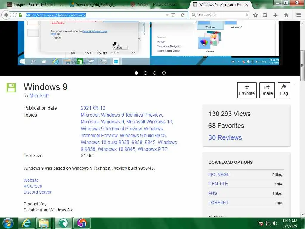Open topic Windows 9 build 9845
This screenshot has height=229, width=305.
[x=143, y=135]
